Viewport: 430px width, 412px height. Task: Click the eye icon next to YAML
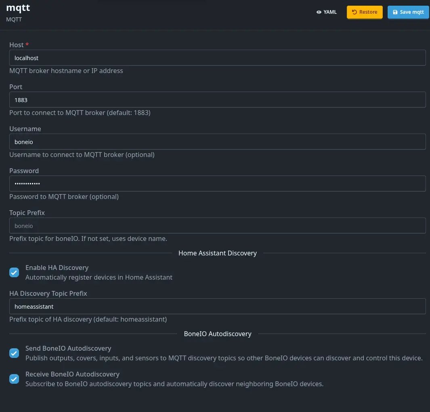(x=319, y=12)
